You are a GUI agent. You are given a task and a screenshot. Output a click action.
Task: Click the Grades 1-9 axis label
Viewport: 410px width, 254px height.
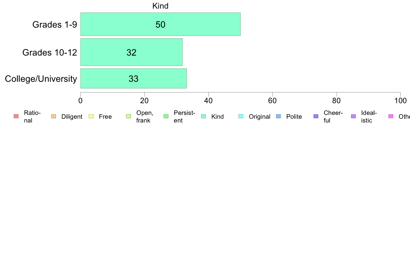coord(55,24)
